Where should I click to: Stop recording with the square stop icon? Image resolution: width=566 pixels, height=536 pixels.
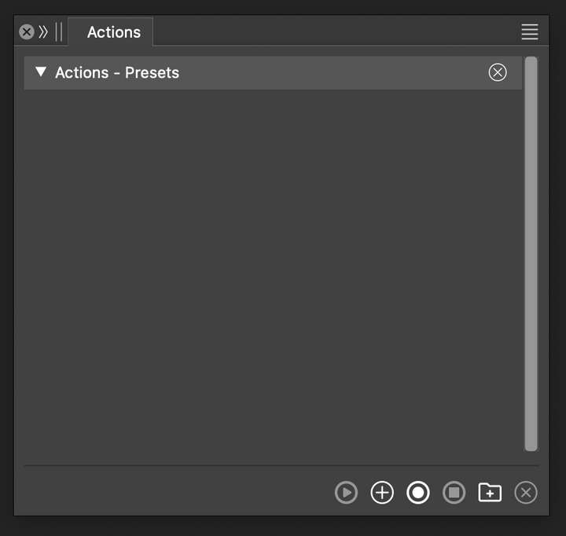(454, 492)
